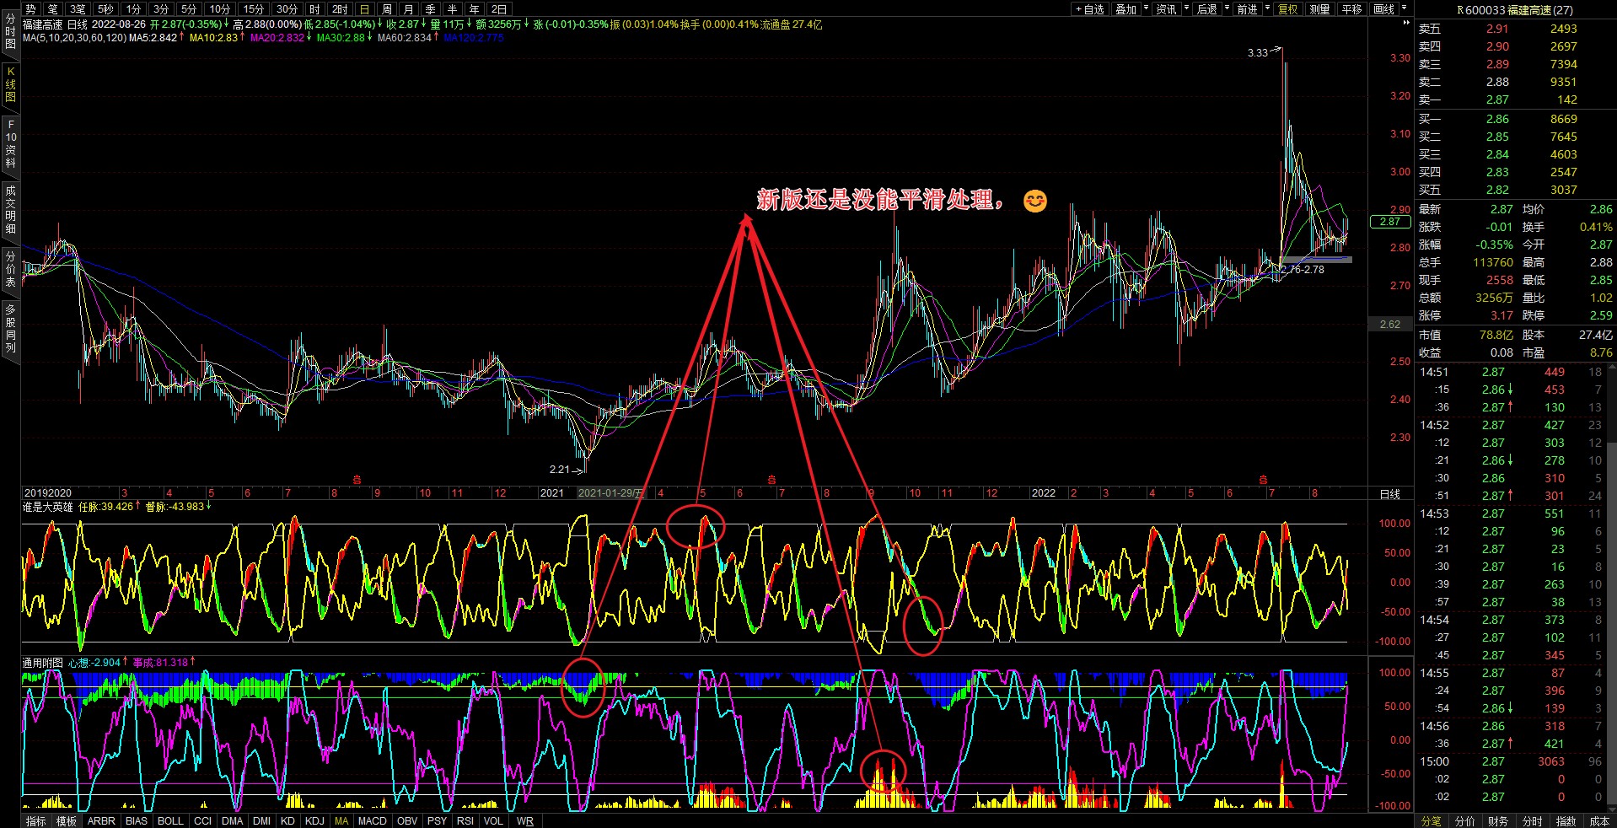This screenshot has height=828, width=1617.
Task: Open the 成本 tab at bottom right
Action: [1599, 821]
